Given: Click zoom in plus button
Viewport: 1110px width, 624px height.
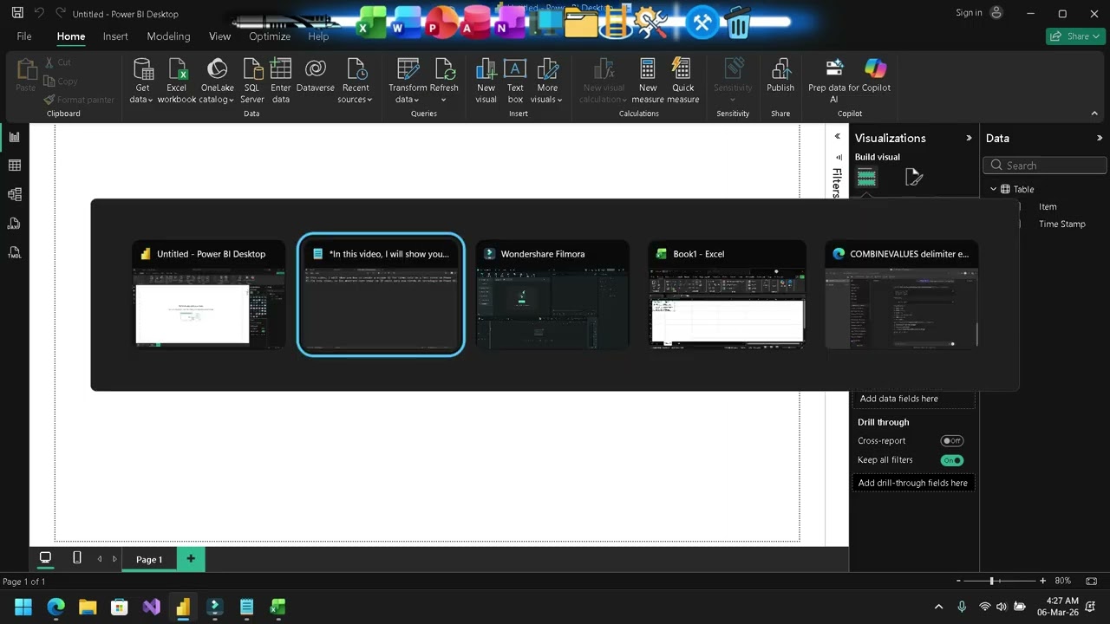Looking at the screenshot, I should pos(1043,581).
